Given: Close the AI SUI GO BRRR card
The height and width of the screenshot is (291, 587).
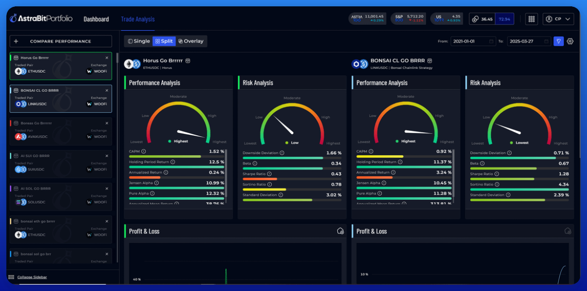Looking at the screenshot, I should (107, 156).
